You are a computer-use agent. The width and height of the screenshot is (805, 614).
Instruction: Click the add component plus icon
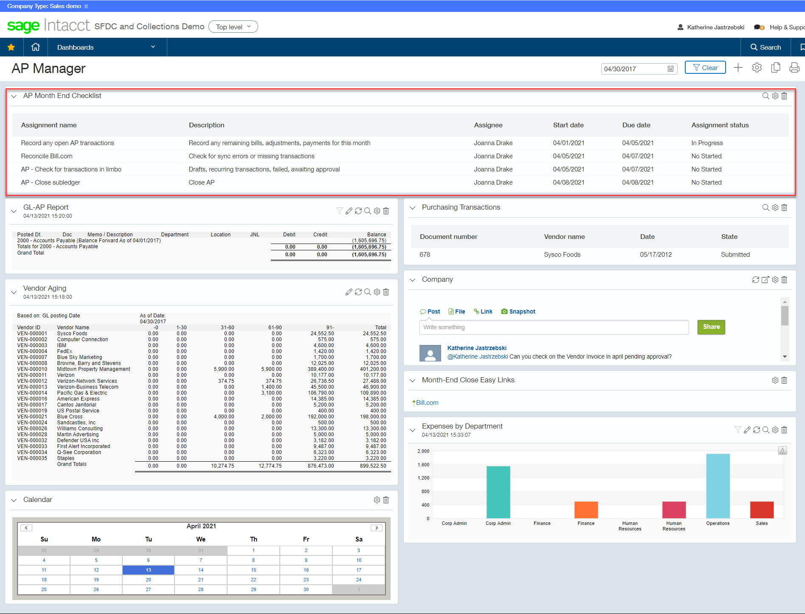pyautogui.click(x=738, y=68)
